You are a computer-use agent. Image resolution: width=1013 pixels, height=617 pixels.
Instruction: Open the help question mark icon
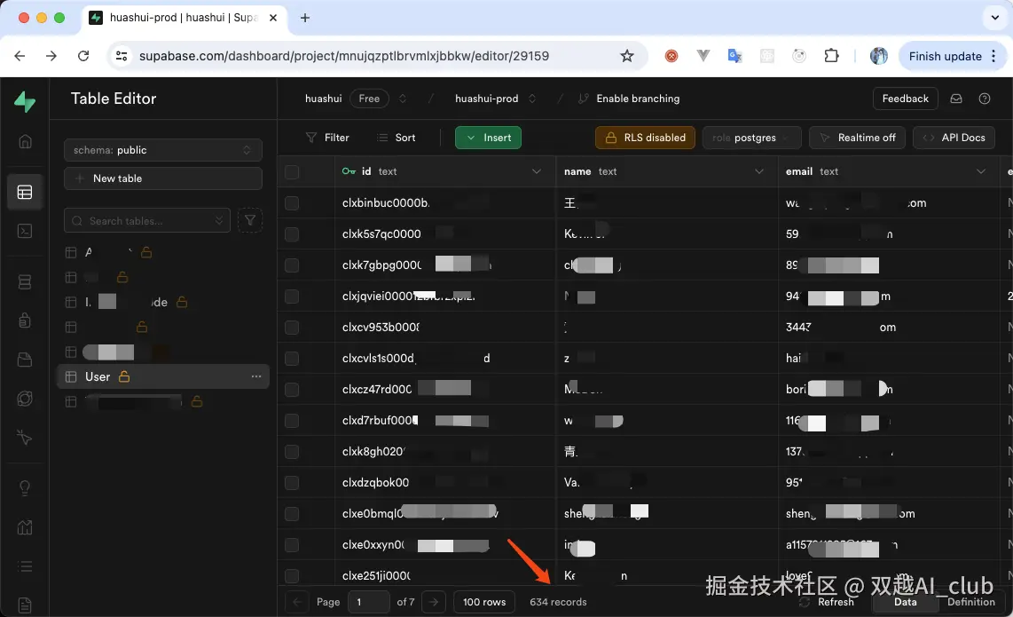[985, 99]
